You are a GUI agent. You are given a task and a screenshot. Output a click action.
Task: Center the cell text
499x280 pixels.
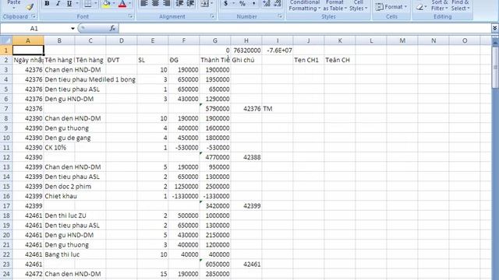(x=155, y=4)
